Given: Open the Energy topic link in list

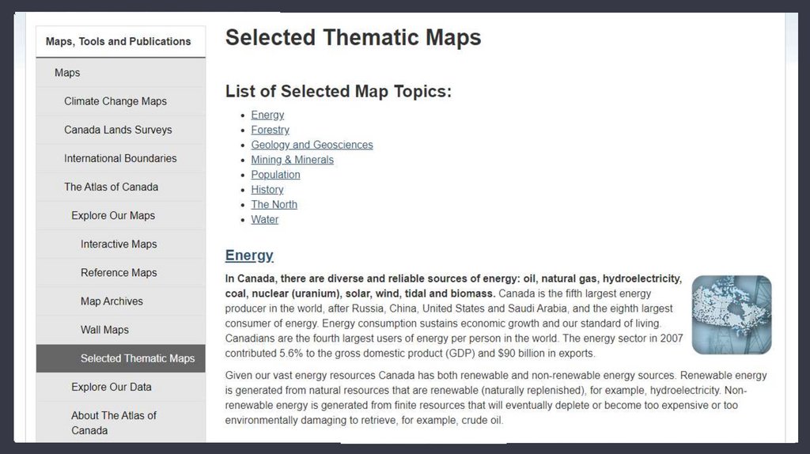Looking at the screenshot, I should click(267, 115).
